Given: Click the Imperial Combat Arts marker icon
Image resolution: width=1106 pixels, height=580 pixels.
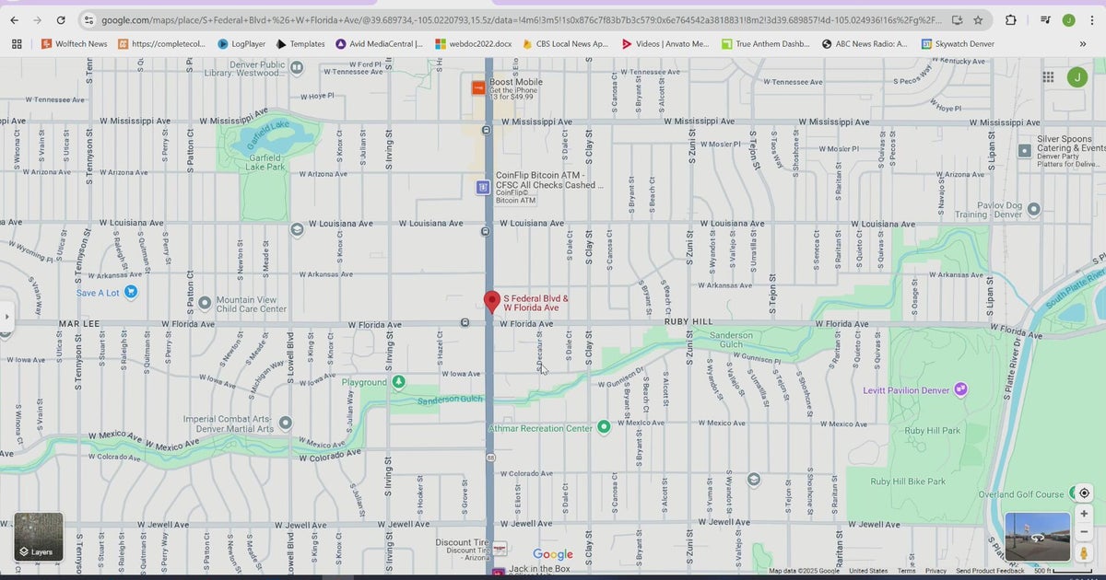Looking at the screenshot, I should (286, 423).
